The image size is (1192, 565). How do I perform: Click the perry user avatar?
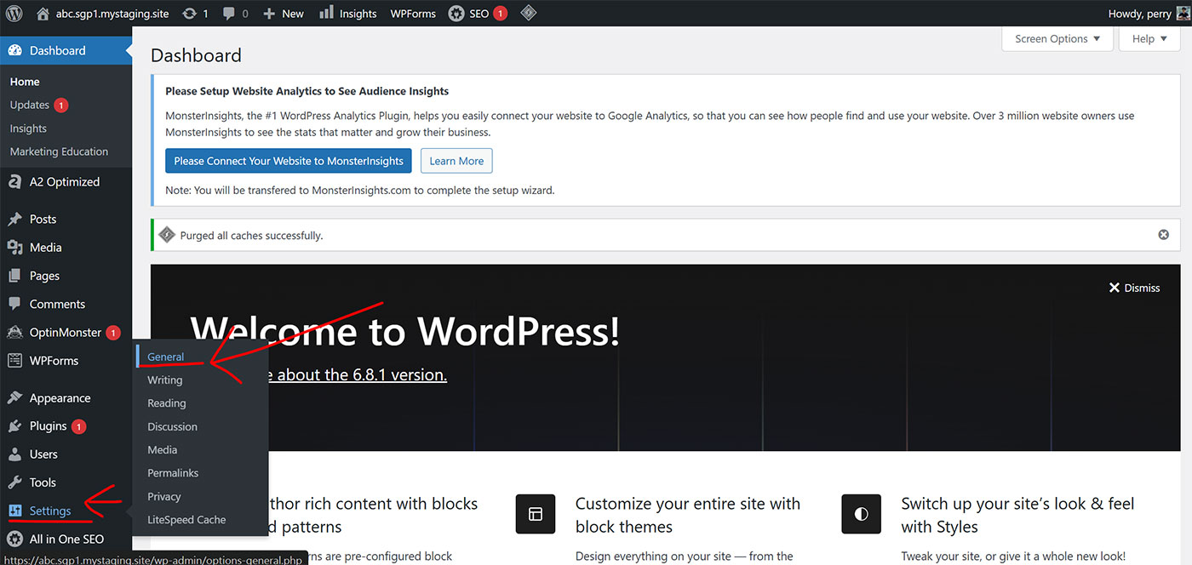(x=1183, y=14)
